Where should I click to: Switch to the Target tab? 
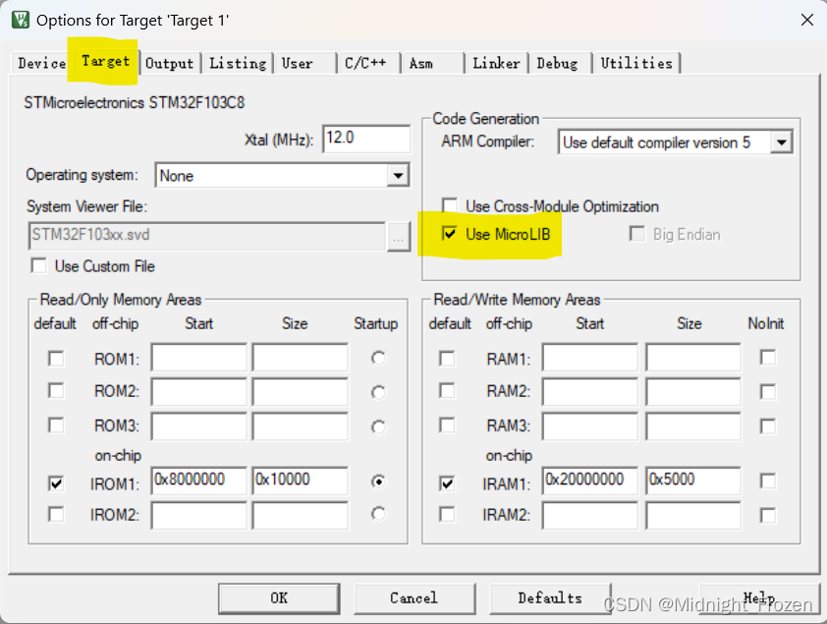coord(105,61)
